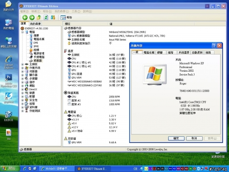The image size is (229, 172).
Task: Click 確定 in 系統內容 dialog
Action: (x=176, y=138)
